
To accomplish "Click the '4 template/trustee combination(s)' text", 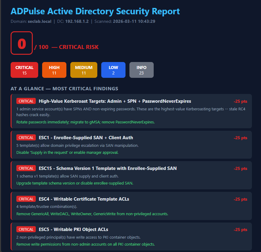I will coord(47,207).
